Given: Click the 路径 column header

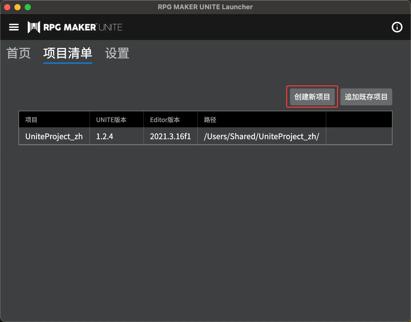Looking at the screenshot, I should [x=262, y=119].
